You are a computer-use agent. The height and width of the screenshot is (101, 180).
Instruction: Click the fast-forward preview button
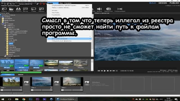tap(111, 71)
